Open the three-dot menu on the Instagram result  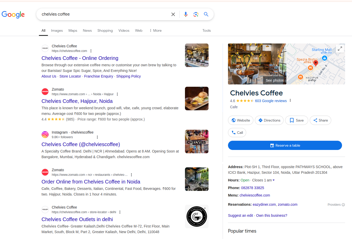point(97,137)
